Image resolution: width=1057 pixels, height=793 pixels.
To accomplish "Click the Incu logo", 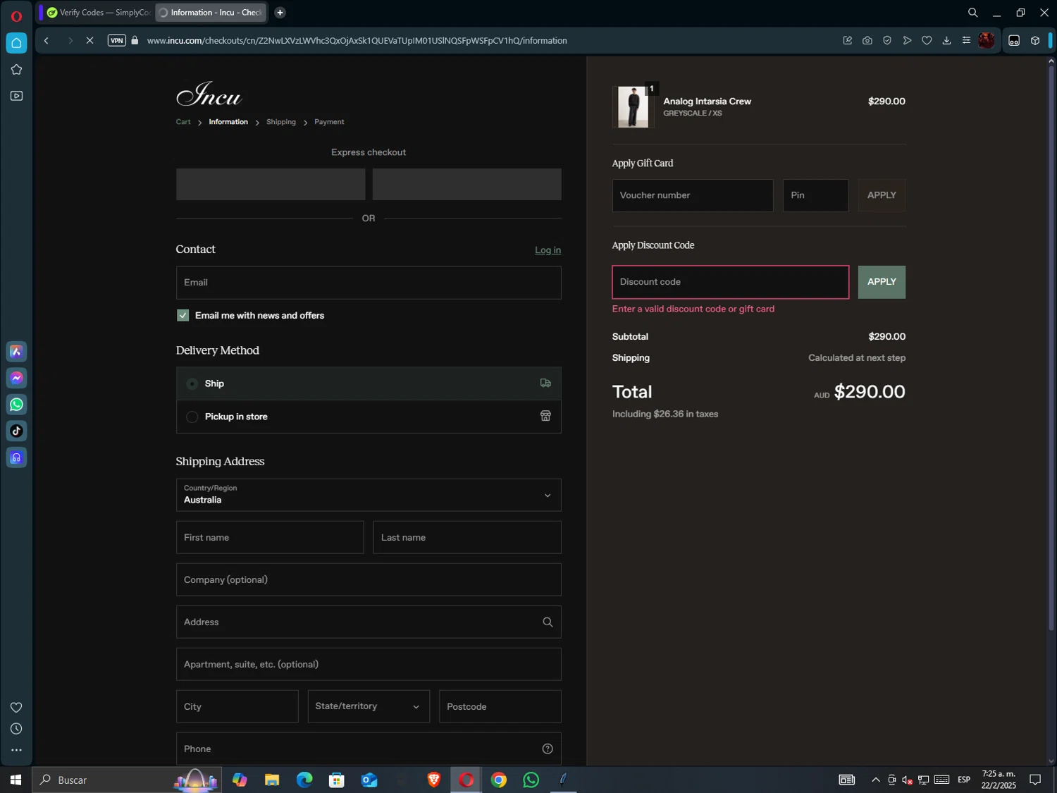I will [209, 94].
